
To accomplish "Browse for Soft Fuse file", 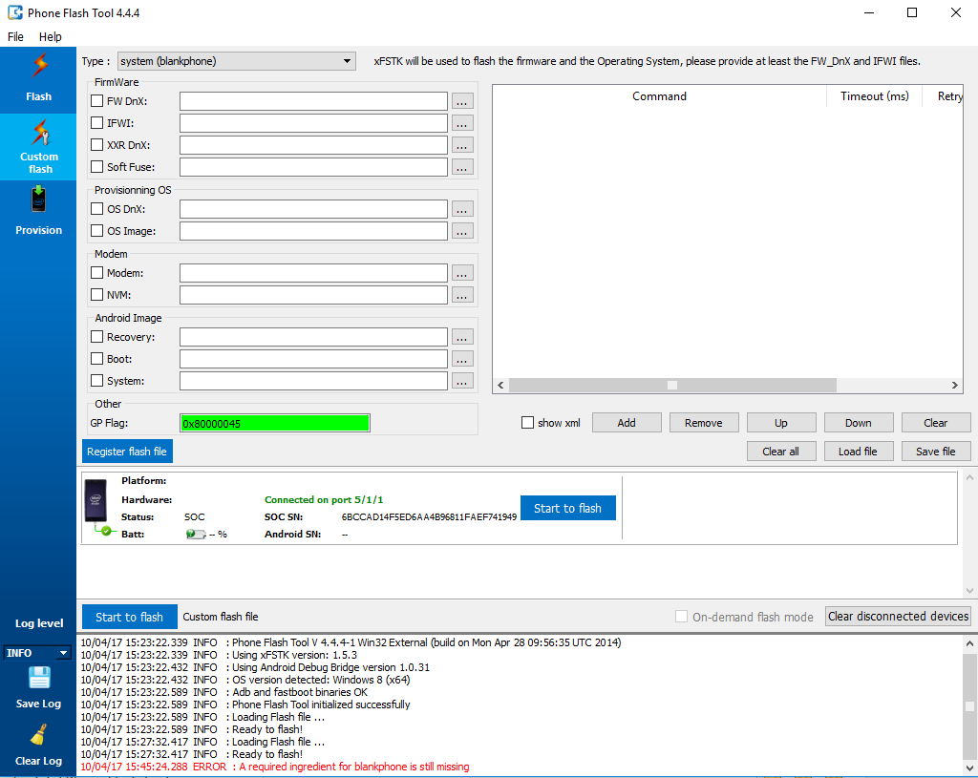I will pos(462,167).
